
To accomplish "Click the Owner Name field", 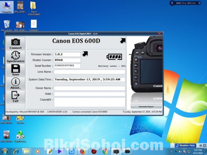I will [x=89, y=88].
